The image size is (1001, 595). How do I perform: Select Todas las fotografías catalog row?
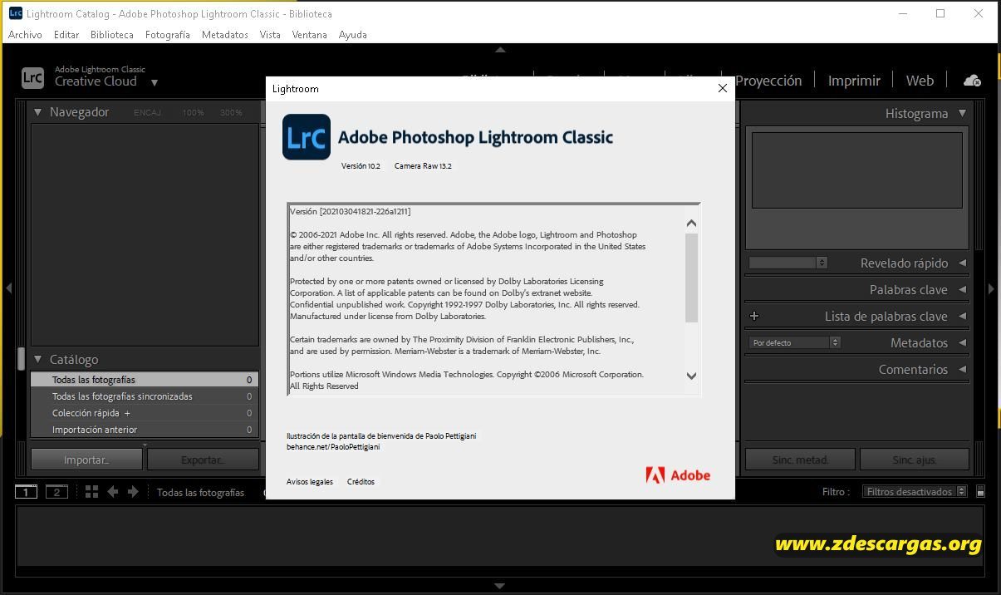pyautogui.click(x=145, y=380)
